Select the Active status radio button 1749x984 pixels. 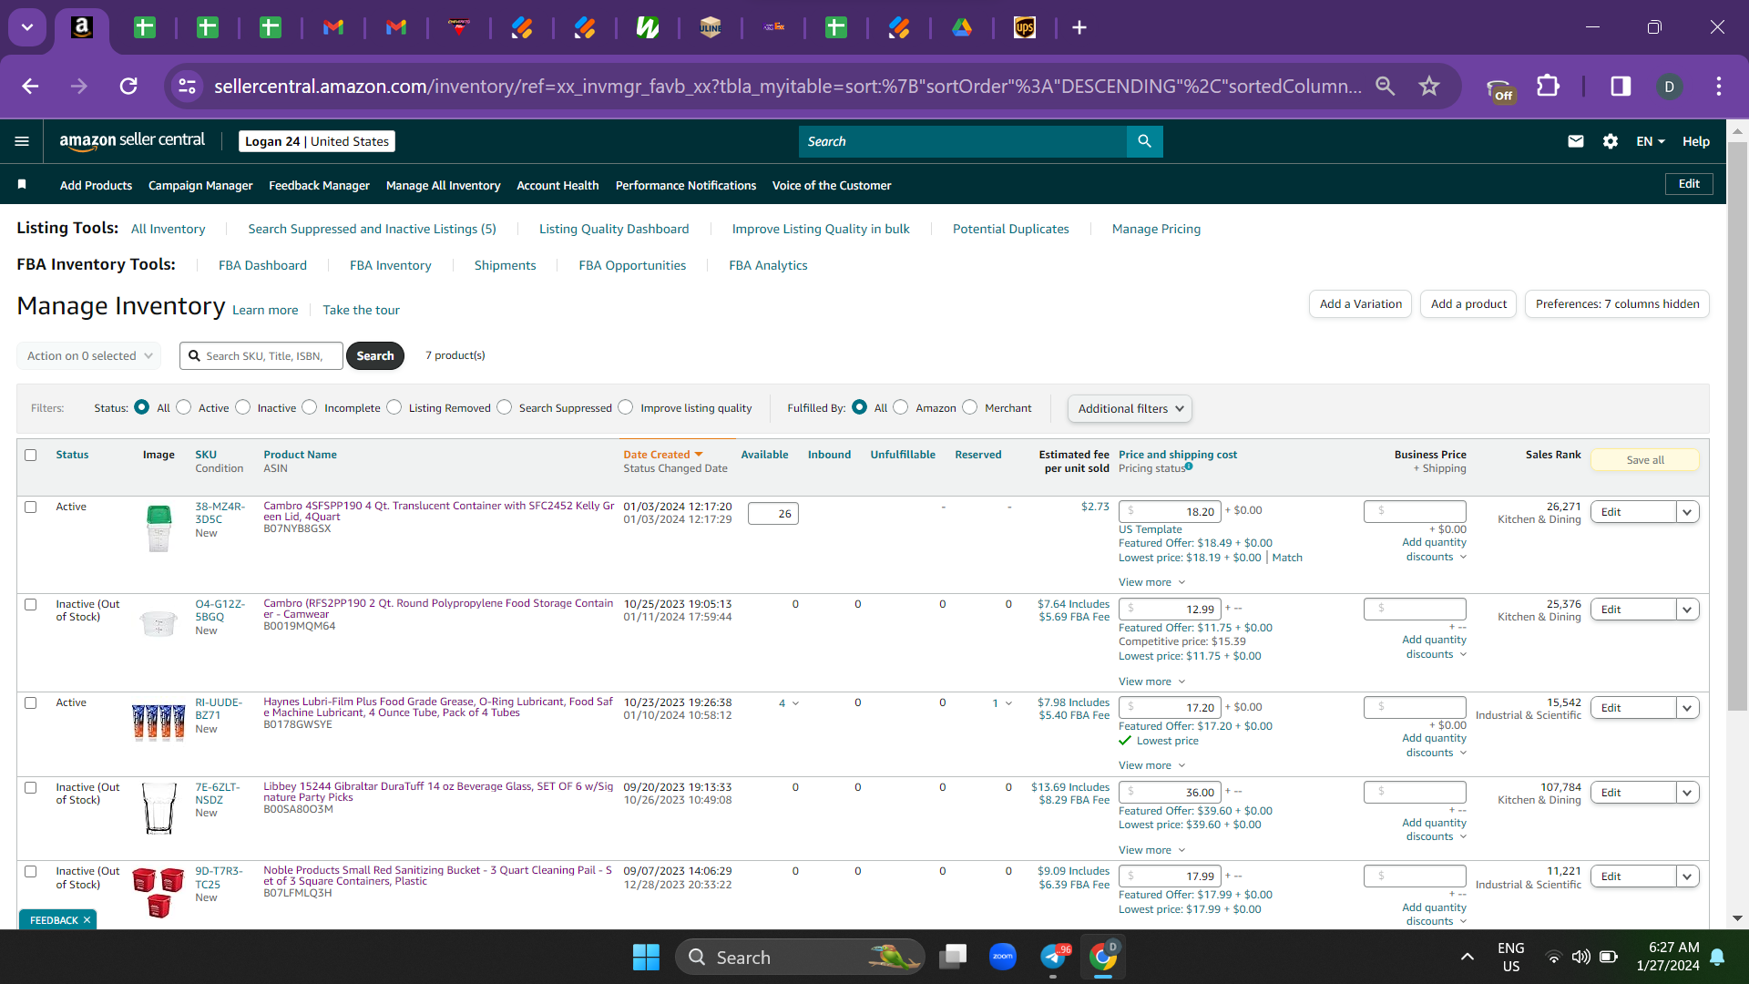184,407
